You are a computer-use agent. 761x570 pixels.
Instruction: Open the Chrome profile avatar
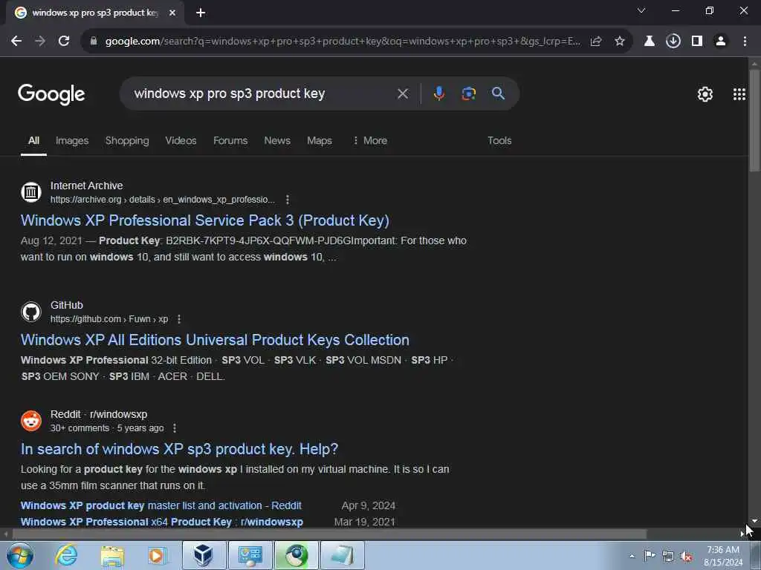pyautogui.click(x=721, y=42)
